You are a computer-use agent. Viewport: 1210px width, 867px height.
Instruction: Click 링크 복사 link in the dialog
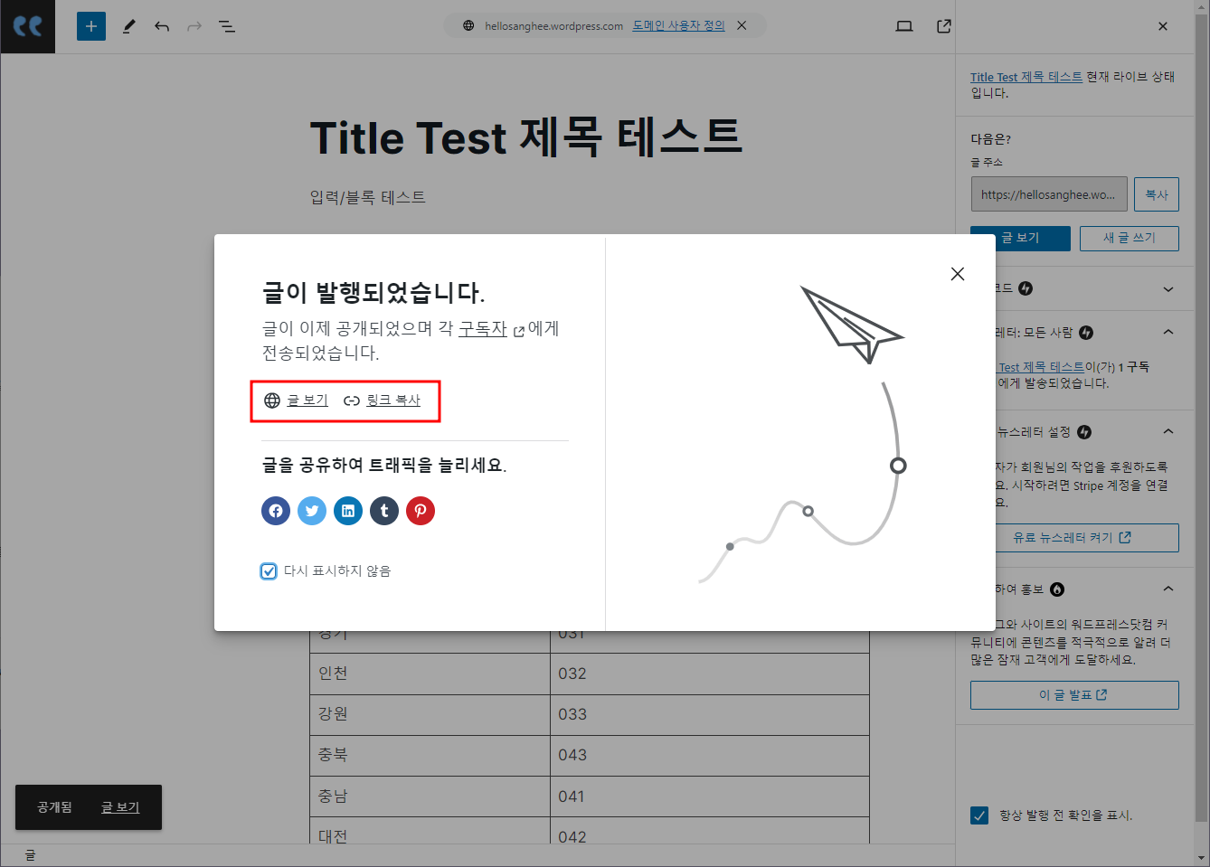click(393, 400)
